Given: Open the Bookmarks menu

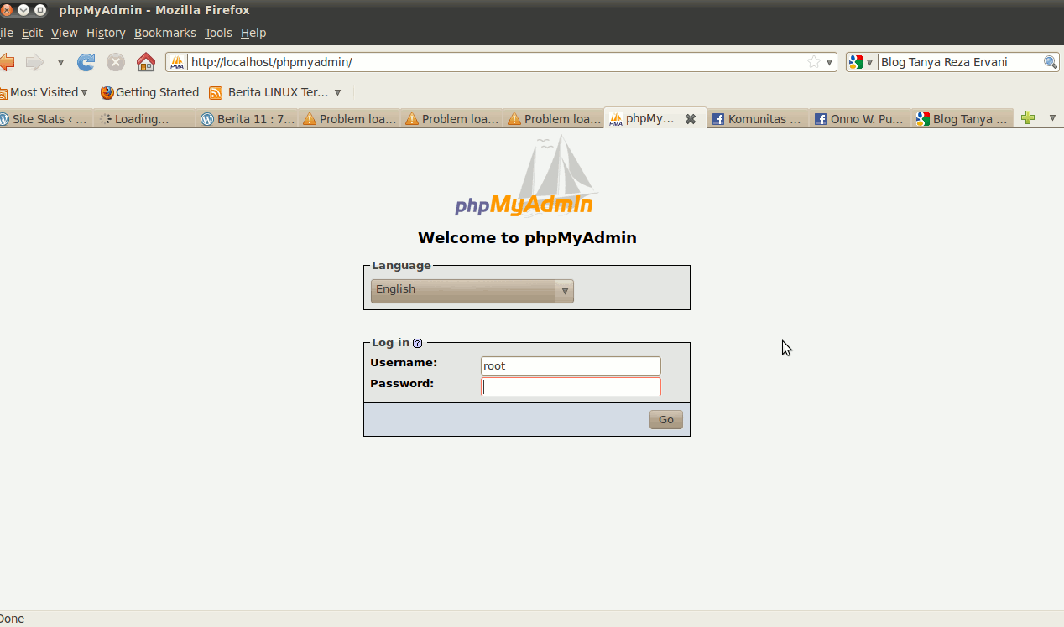Looking at the screenshot, I should (164, 33).
